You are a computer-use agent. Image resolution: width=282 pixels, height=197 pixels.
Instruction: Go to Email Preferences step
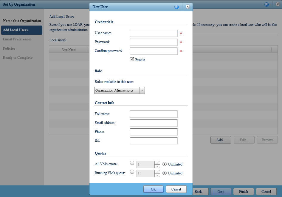pyautogui.click(x=17, y=39)
